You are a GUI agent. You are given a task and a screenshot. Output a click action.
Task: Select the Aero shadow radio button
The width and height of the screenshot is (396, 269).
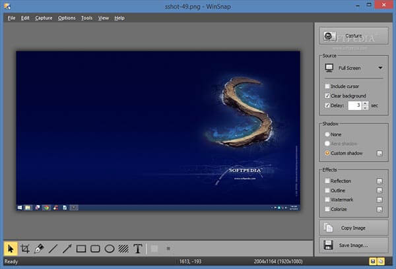pos(327,144)
